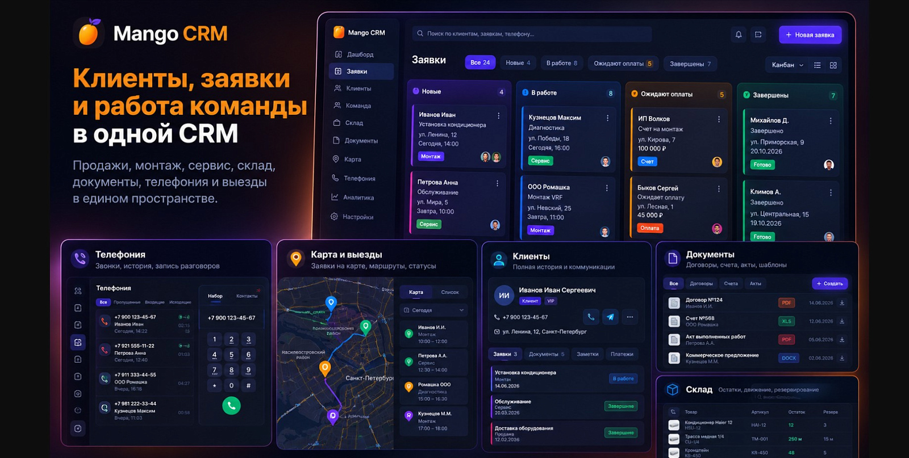Download the Договор №124 document

click(x=842, y=303)
